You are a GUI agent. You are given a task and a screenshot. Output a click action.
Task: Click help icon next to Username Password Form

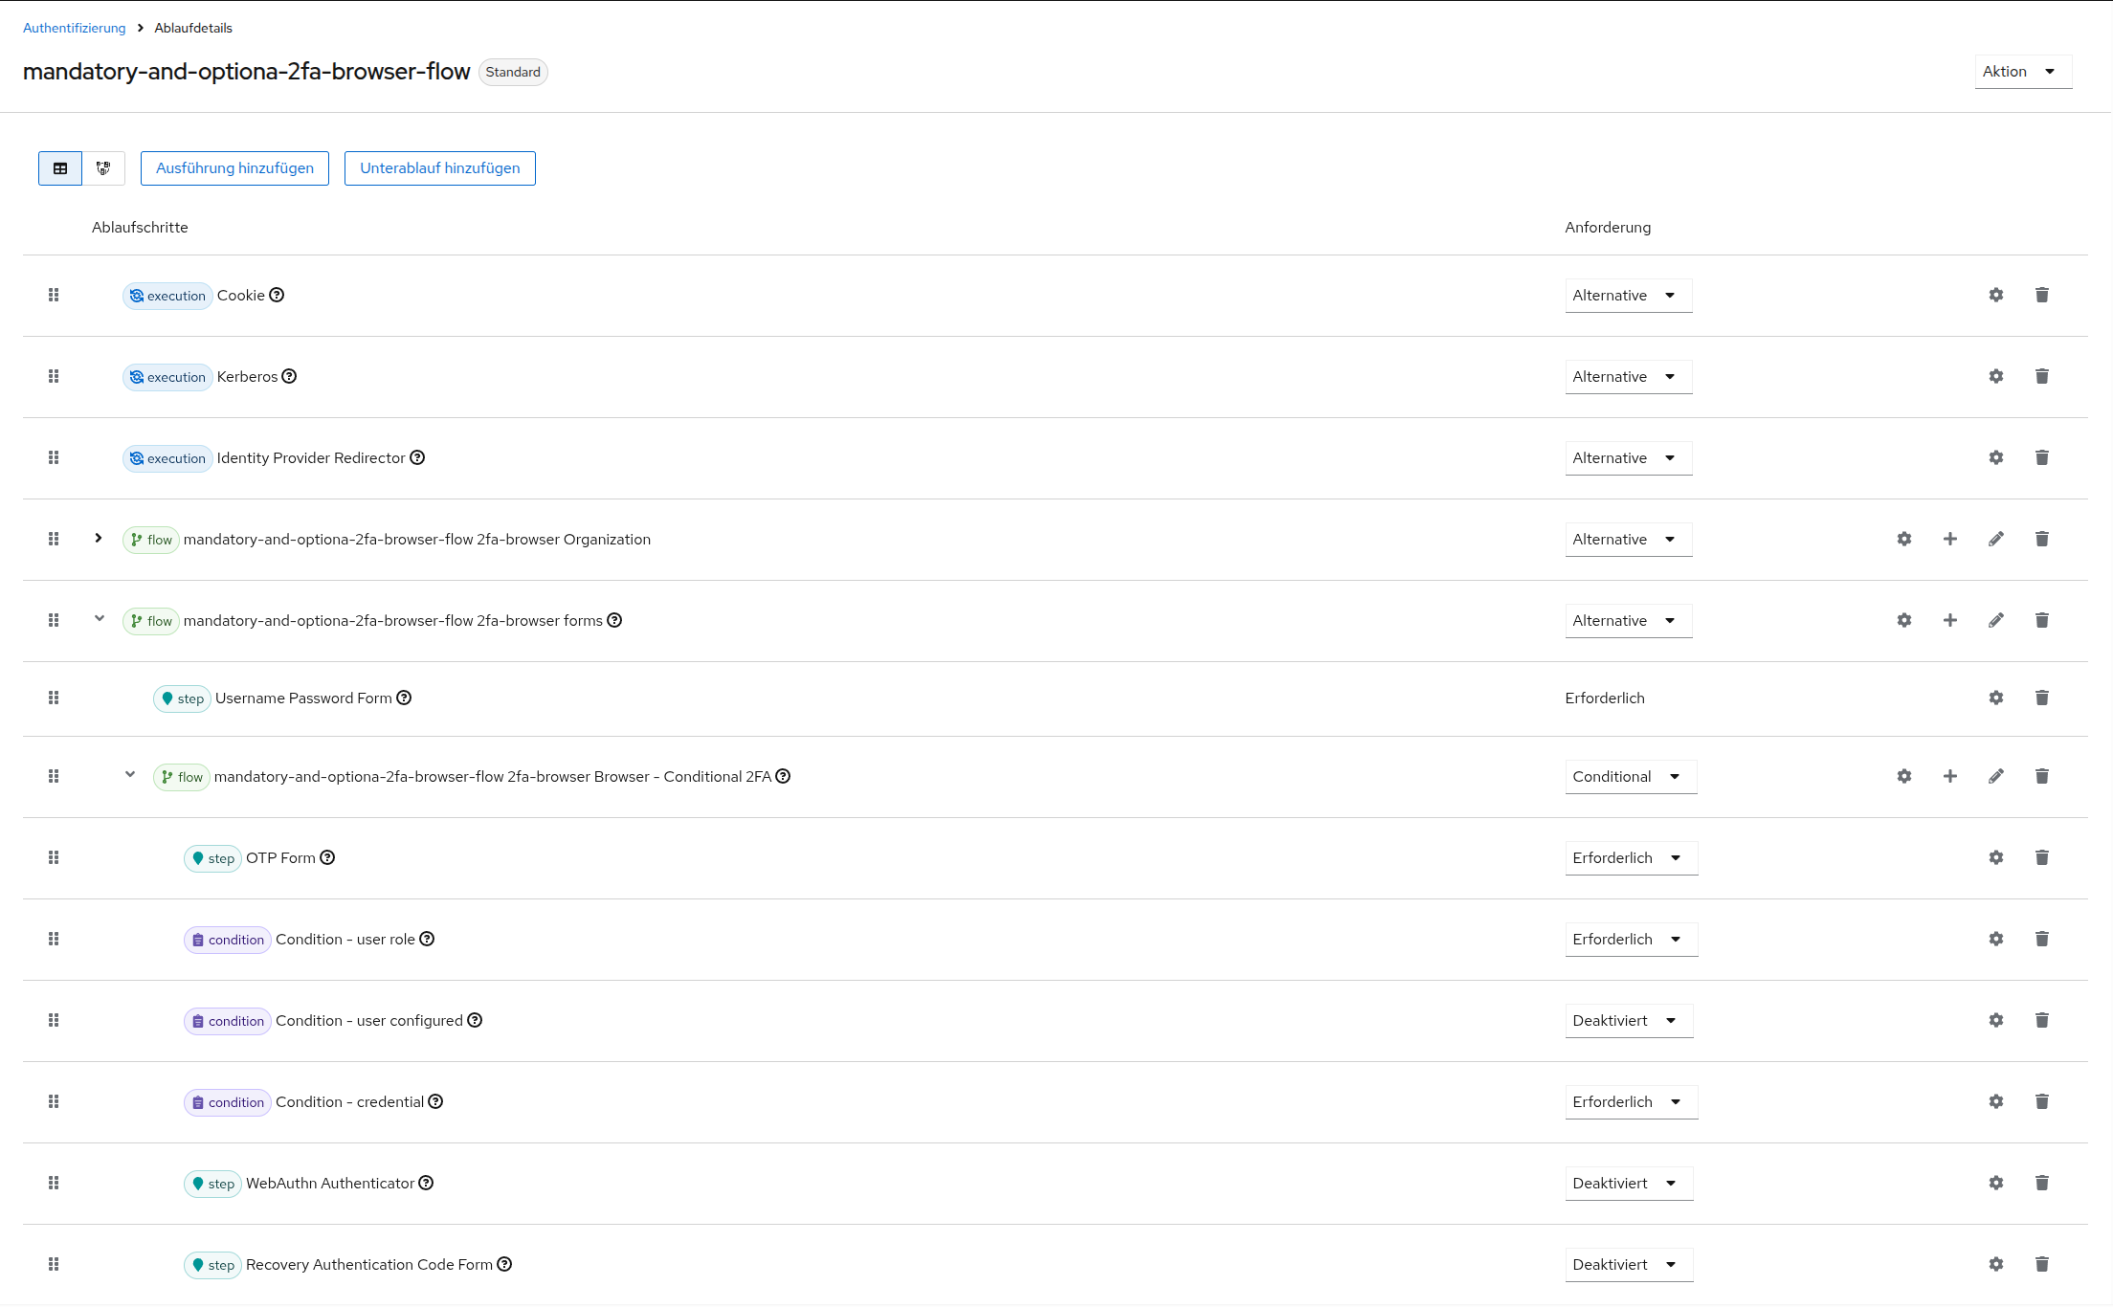(404, 698)
